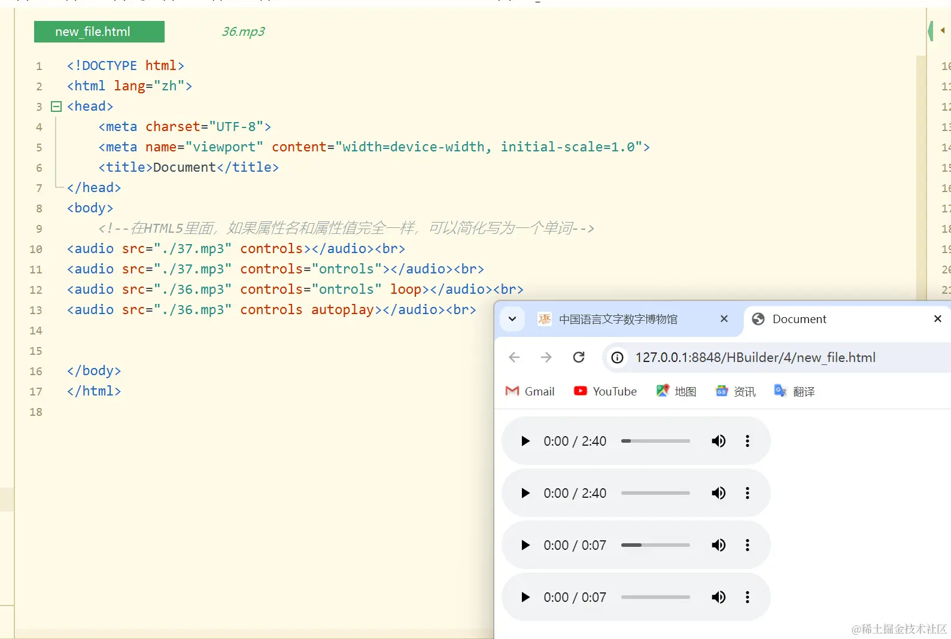
Task: Seek on the first audio progress bar
Action: coord(655,441)
